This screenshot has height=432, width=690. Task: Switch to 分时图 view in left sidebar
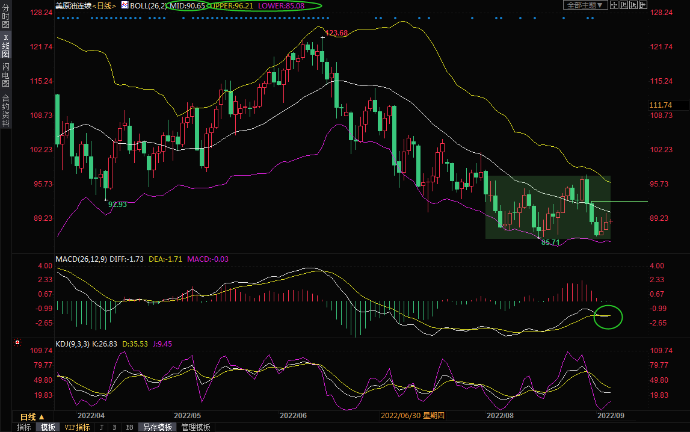point(5,20)
